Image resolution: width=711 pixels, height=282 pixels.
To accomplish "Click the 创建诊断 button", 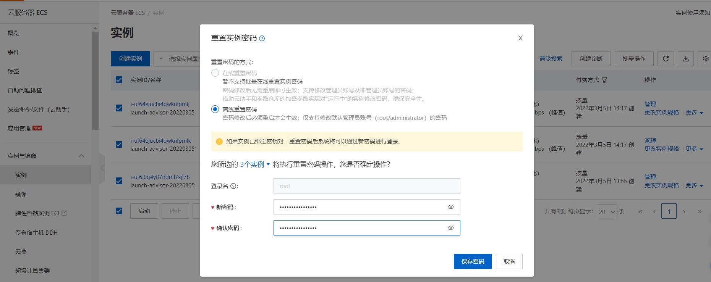I will click(591, 59).
